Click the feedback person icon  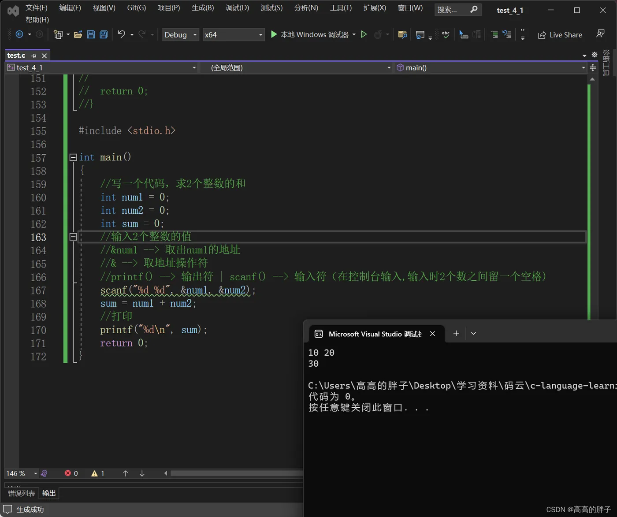tap(600, 34)
